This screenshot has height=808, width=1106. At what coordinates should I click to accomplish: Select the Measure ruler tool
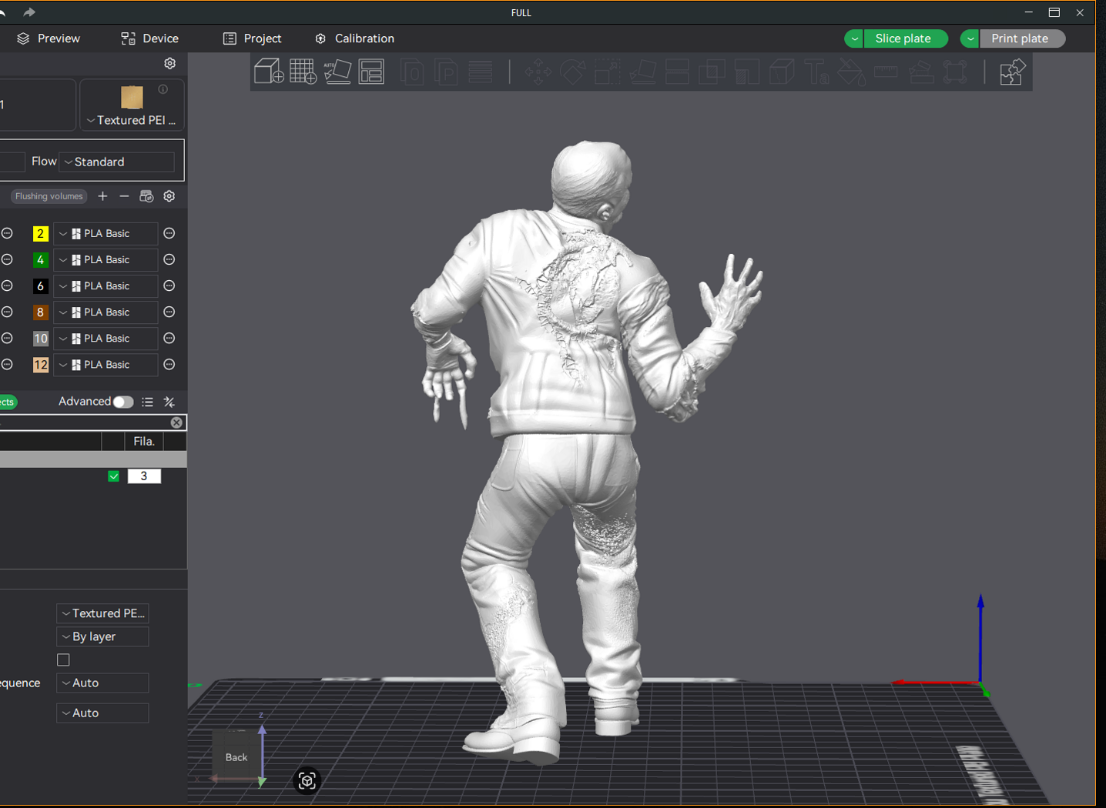pyautogui.click(x=886, y=72)
